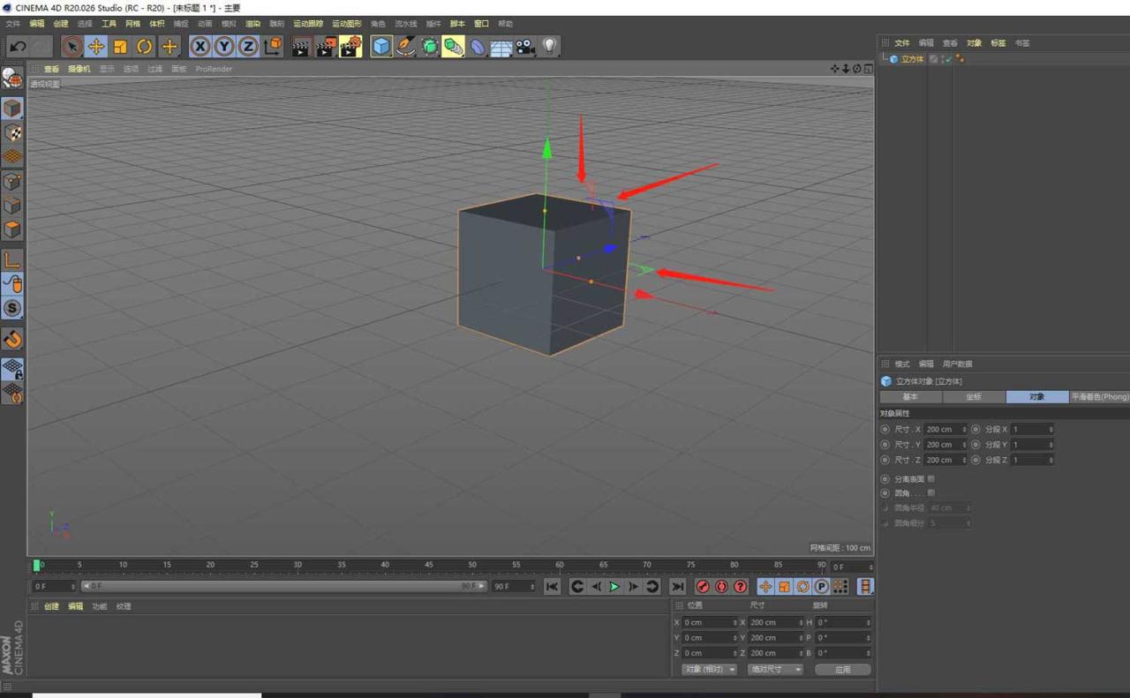Click the green playhead marker on the timeline
This screenshot has height=698, width=1130.
(x=37, y=565)
